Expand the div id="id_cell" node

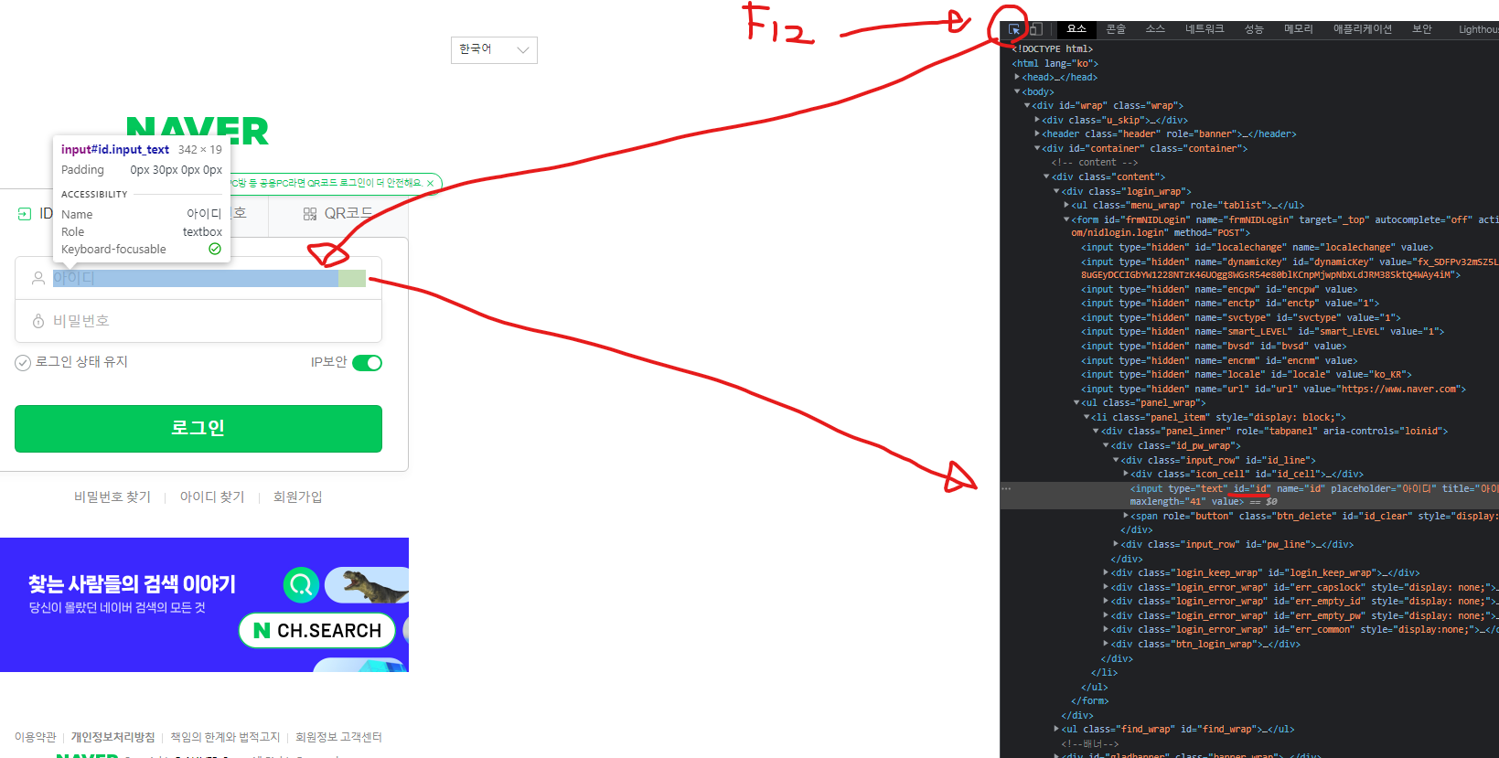tap(1126, 474)
